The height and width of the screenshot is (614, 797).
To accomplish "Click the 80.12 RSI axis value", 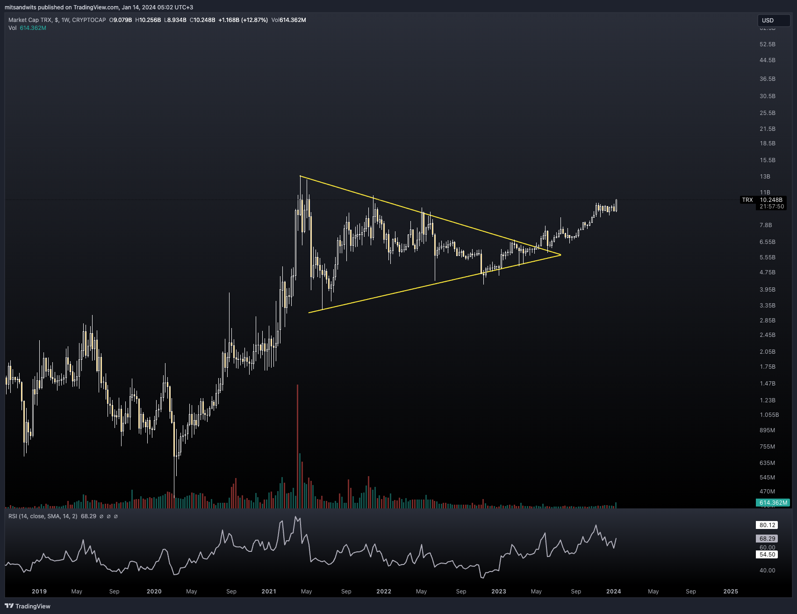I will click(768, 525).
